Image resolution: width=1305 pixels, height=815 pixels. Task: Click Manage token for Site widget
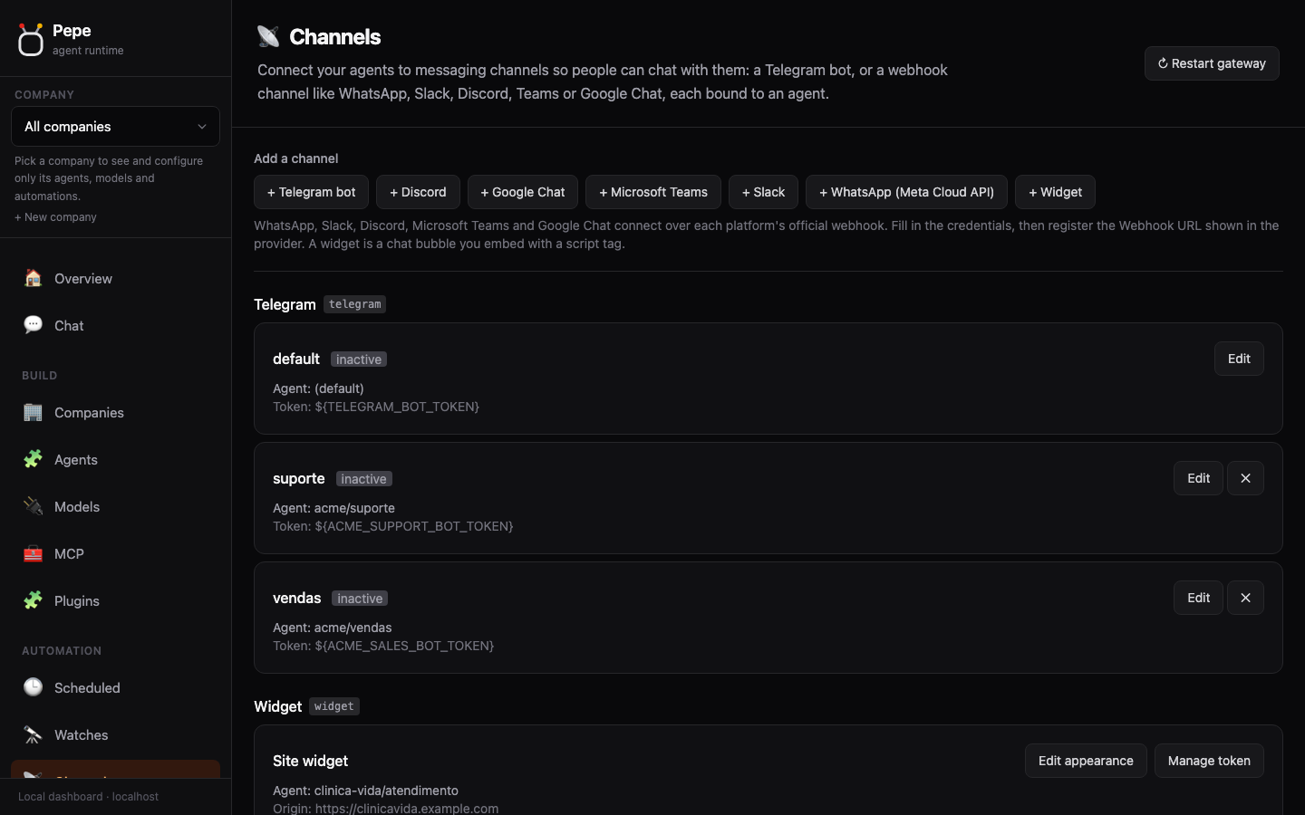[1209, 761]
